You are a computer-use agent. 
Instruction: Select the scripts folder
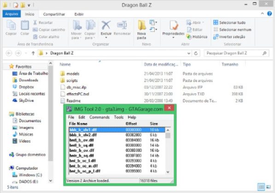(x=69, y=80)
